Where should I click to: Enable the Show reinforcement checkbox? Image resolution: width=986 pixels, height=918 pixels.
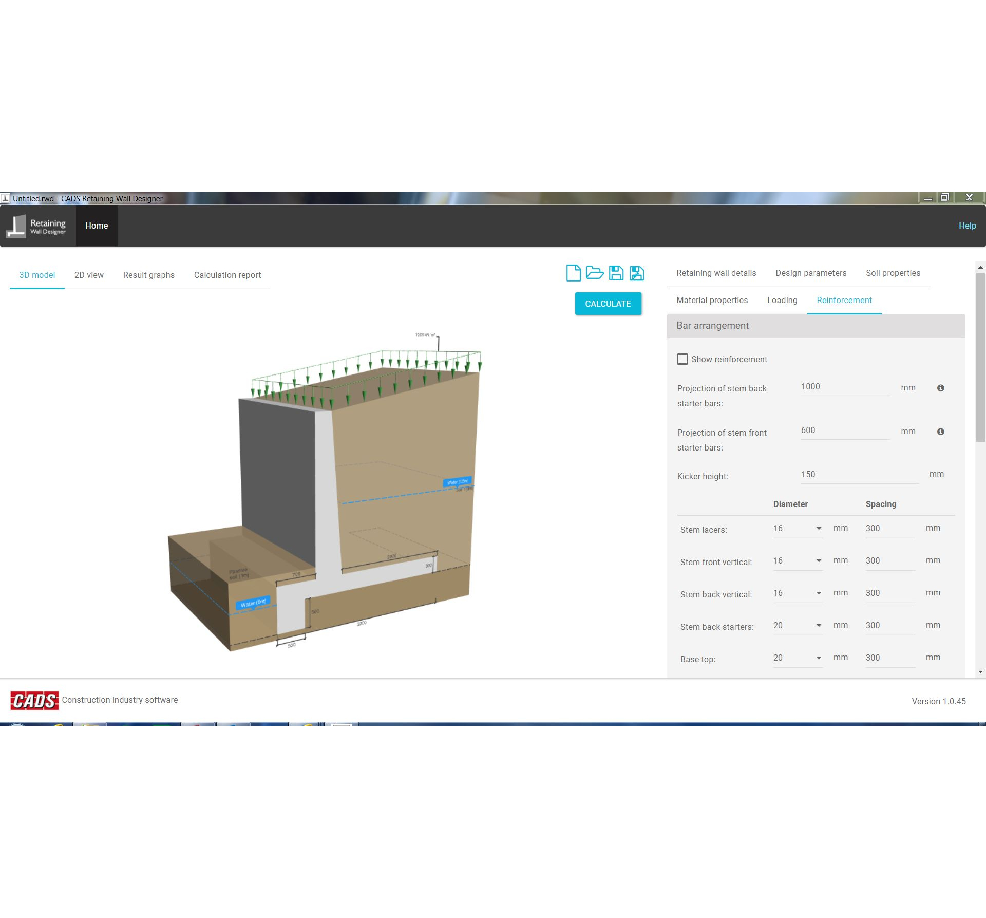click(682, 359)
